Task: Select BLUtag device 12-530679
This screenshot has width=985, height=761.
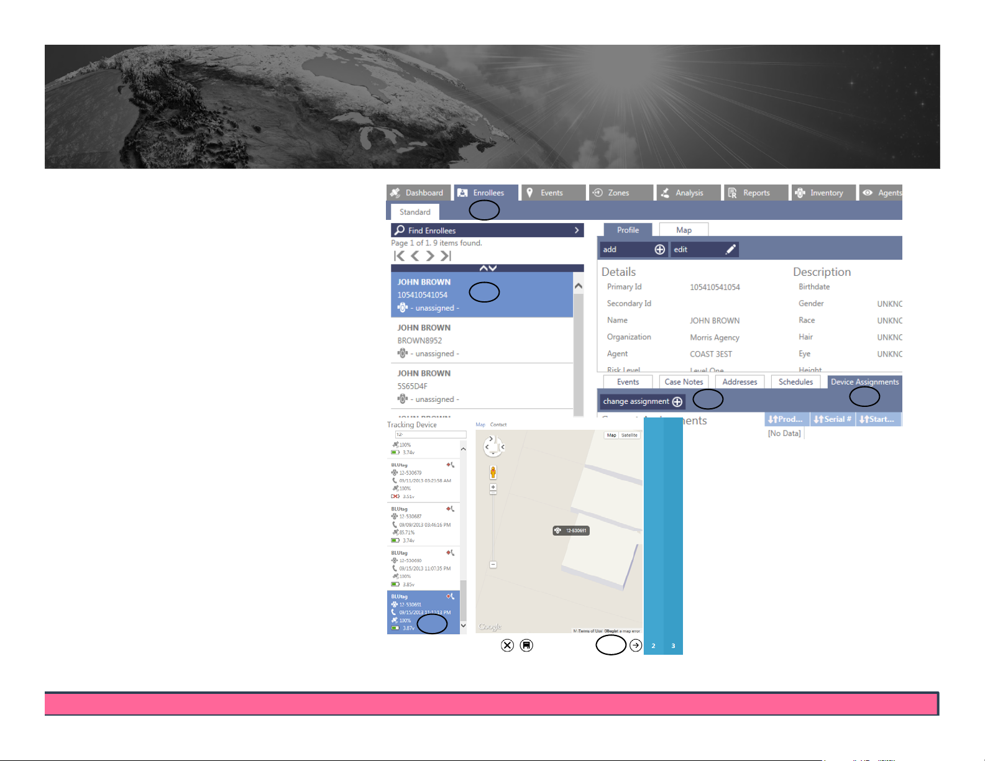Action: coord(423,480)
